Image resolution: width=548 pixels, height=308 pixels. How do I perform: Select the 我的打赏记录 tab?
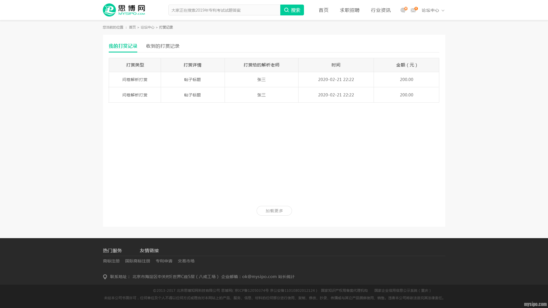click(x=123, y=46)
